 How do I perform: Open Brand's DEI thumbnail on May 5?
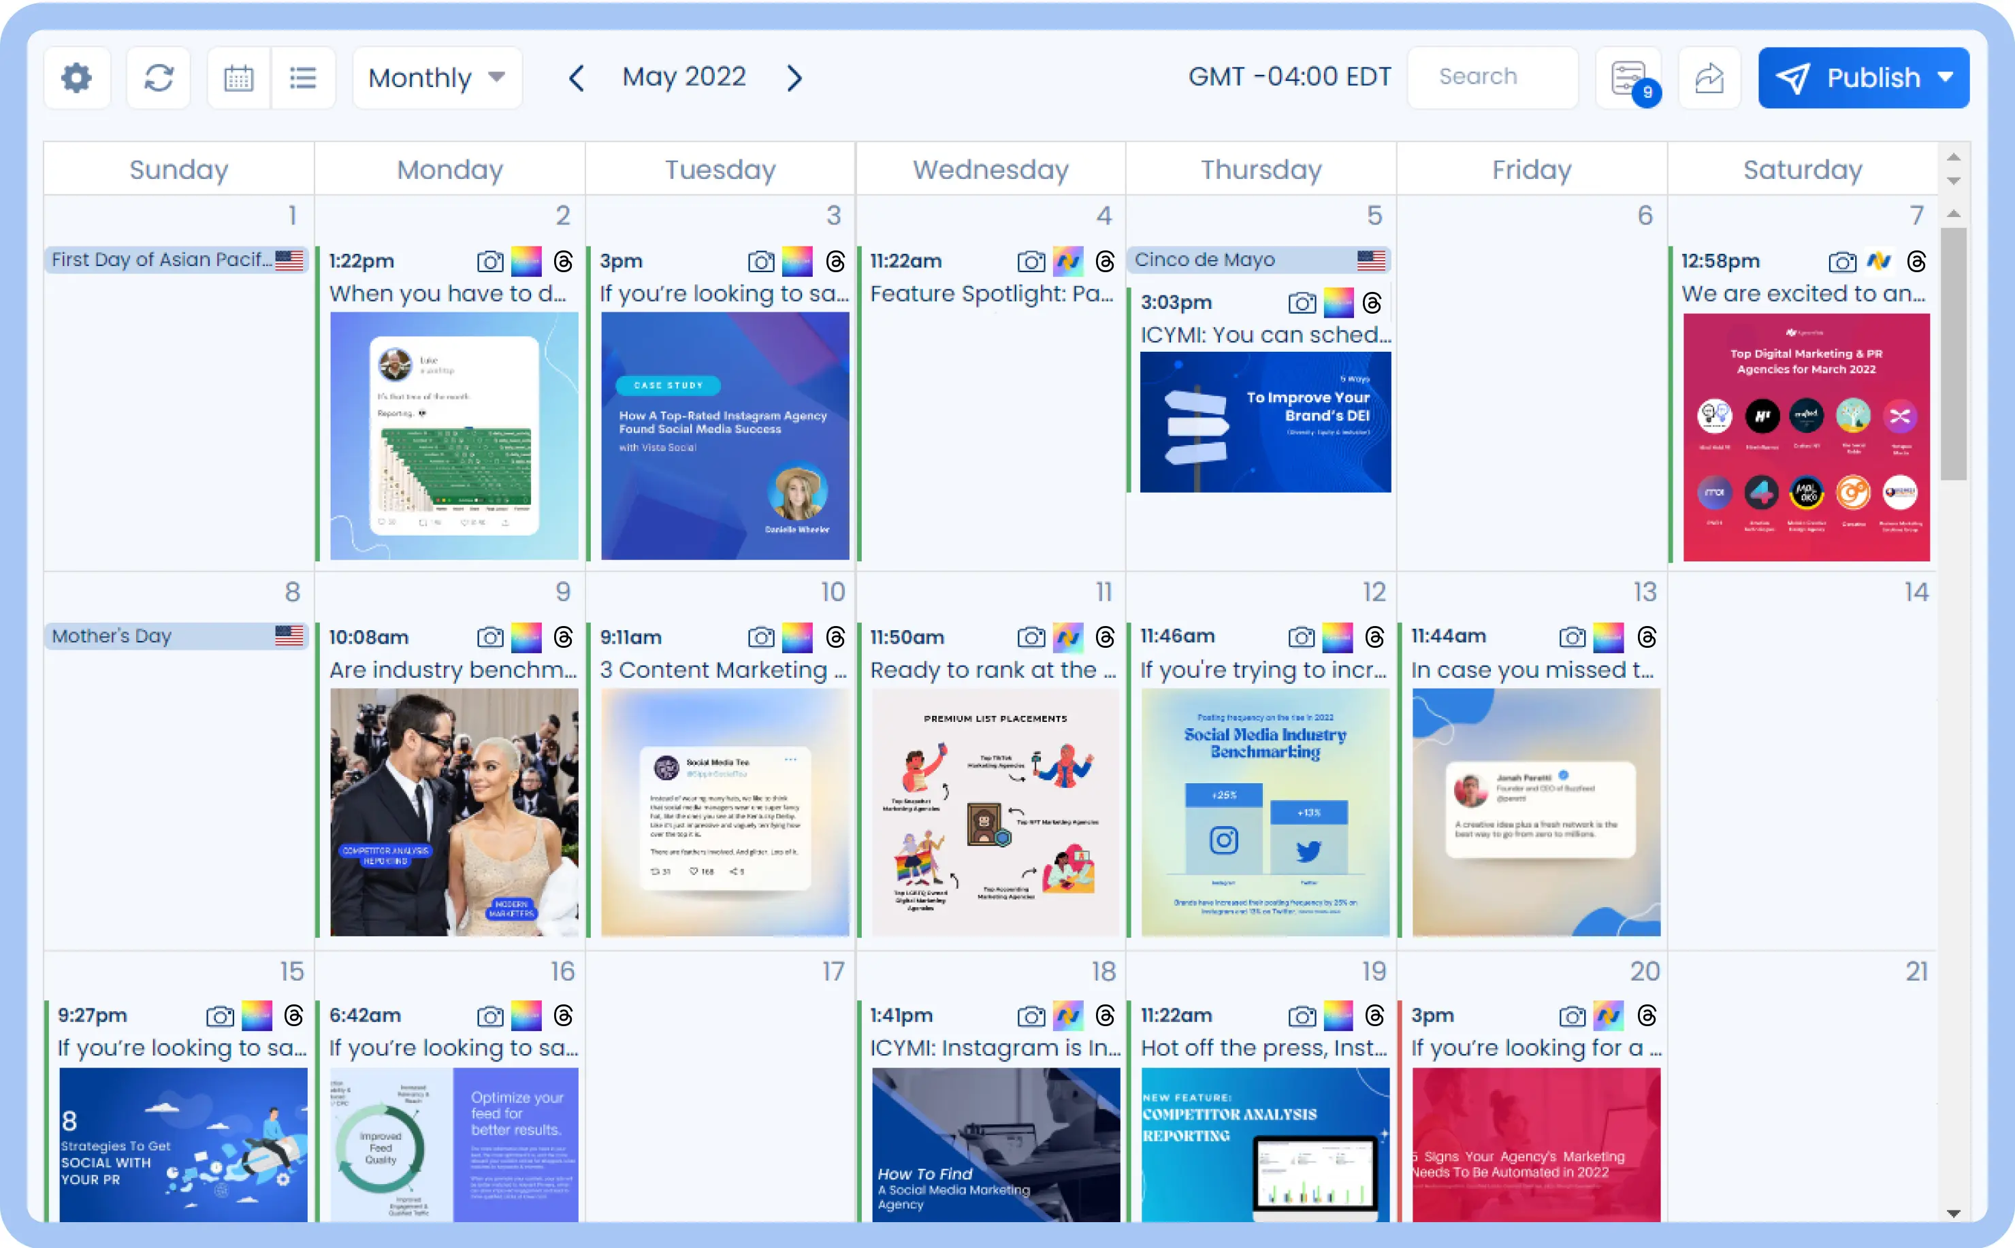(x=1266, y=423)
